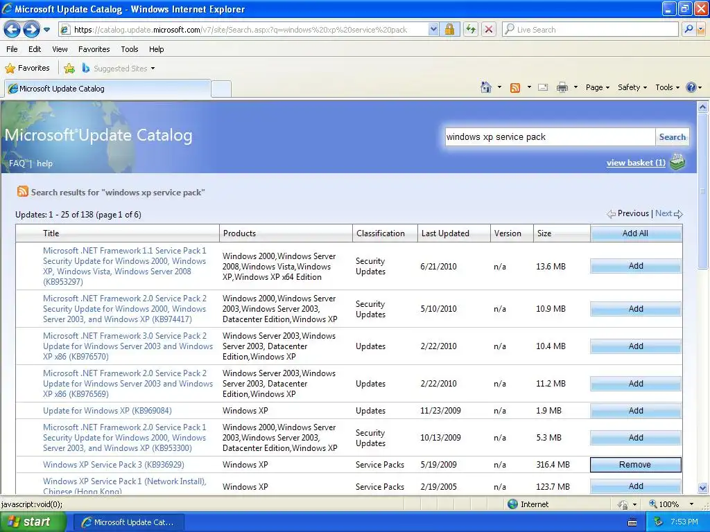Open the Tools menu in menu bar
This screenshot has height=532, width=710.
pos(130,49)
